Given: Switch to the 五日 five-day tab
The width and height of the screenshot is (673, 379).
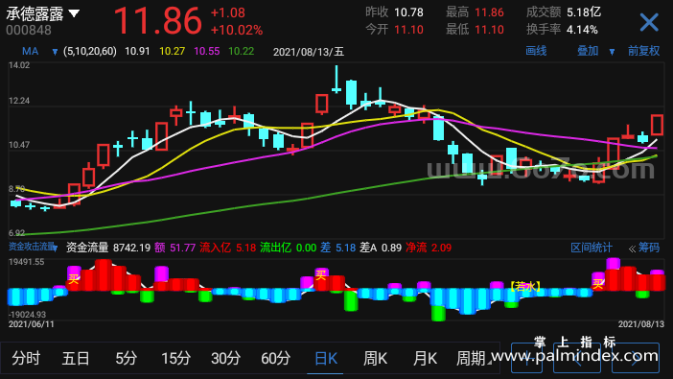Looking at the screenshot, I should (x=76, y=358).
